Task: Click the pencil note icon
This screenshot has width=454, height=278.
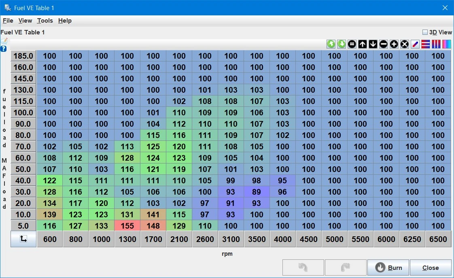Action: pyautogui.click(x=4, y=41)
